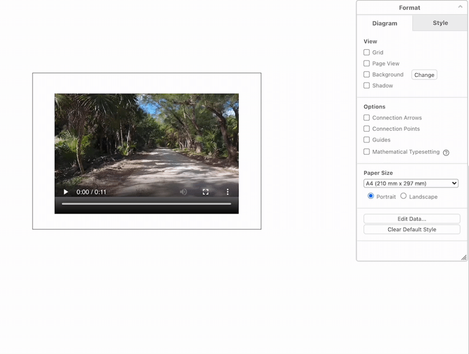This screenshot has height=354, width=469.
Task: Mute the video audio
Action: tap(183, 192)
